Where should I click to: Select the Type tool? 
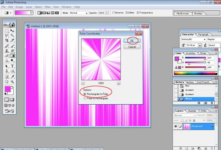(13, 66)
